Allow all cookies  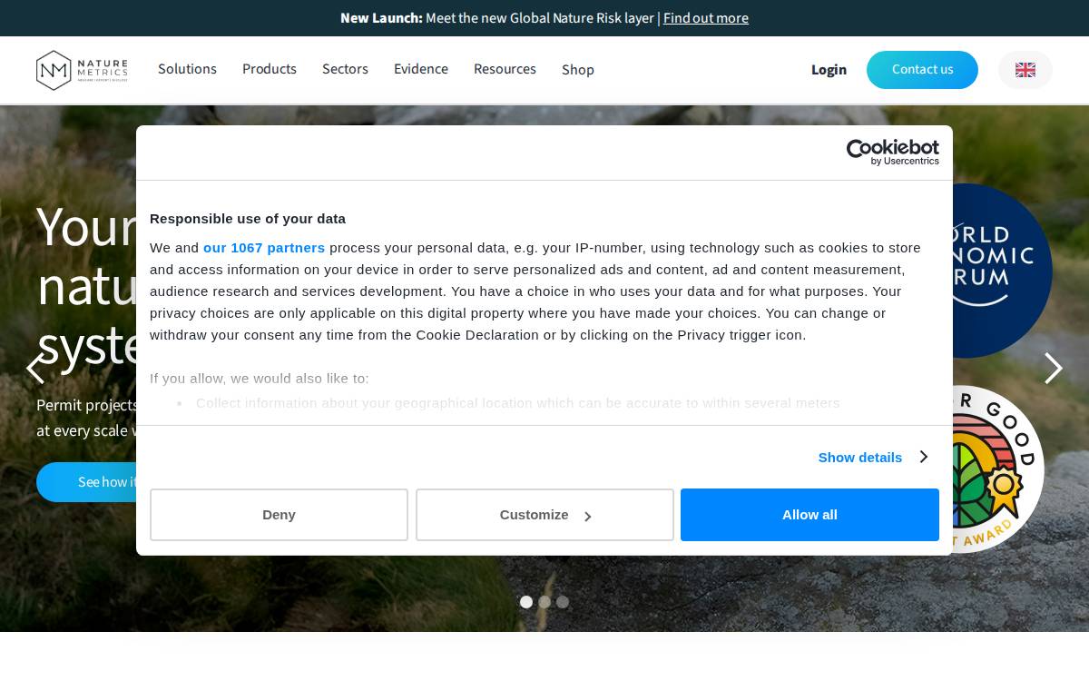coord(809,515)
